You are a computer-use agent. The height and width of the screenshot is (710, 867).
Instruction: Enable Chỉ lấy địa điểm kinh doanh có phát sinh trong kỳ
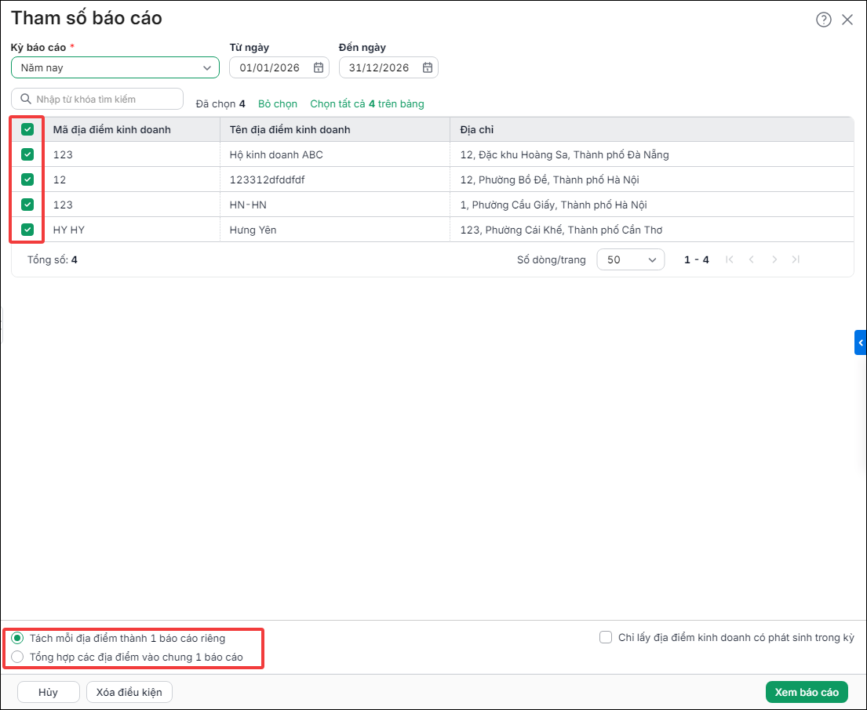pyautogui.click(x=606, y=638)
